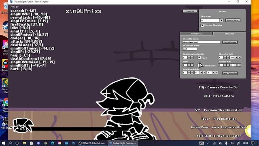Click the OneDrive cloud tray icon

pos(220,143)
